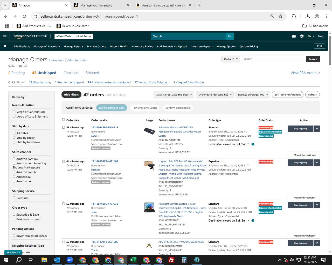This screenshot has width=332, height=265.
Task: Expand Buy shipping arrow for Logitech Brio order
Action: 317,163
